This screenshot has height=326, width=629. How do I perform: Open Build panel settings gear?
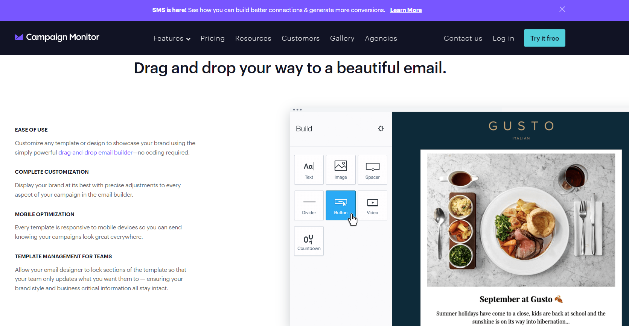[381, 129]
